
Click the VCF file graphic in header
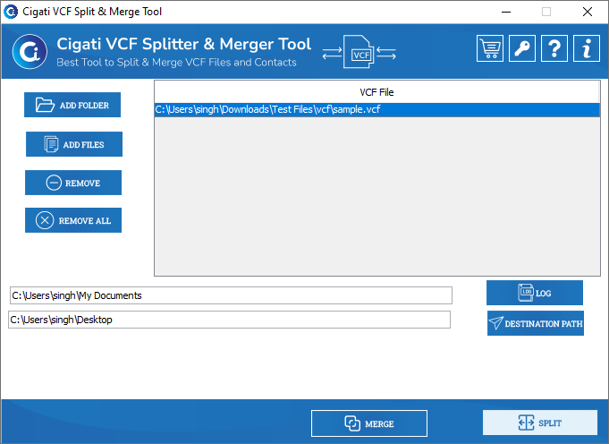[359, 52]
